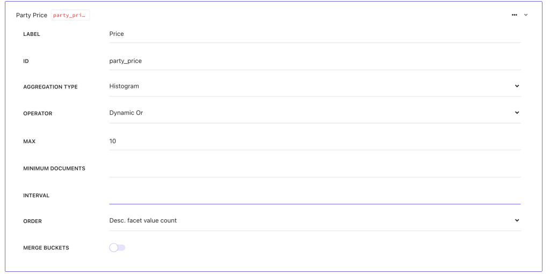Enable the Merge Buckets toggle
The image size is (550, 274).
(x=117, y=248)
